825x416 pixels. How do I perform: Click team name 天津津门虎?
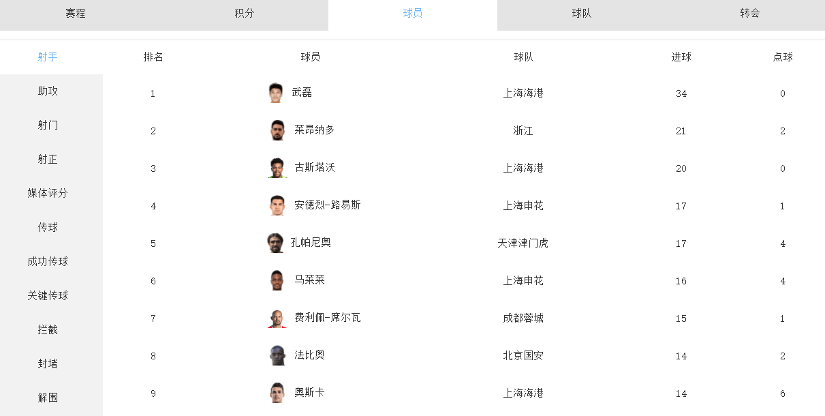coord(523,243)
